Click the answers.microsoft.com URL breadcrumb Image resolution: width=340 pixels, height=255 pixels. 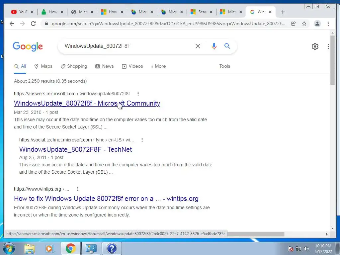72,94
